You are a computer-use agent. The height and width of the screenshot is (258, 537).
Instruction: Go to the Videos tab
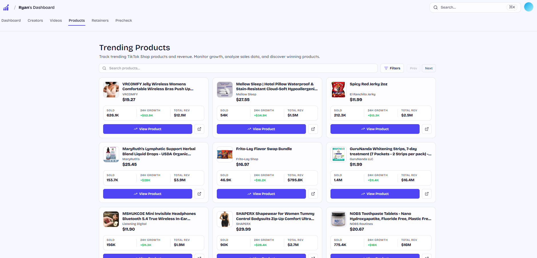[x=56, y=21]
